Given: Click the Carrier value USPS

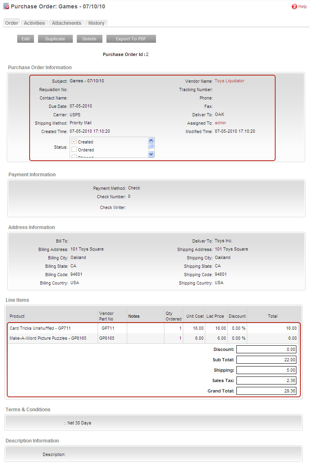Looking at the screenshot, I should point(75,115).
